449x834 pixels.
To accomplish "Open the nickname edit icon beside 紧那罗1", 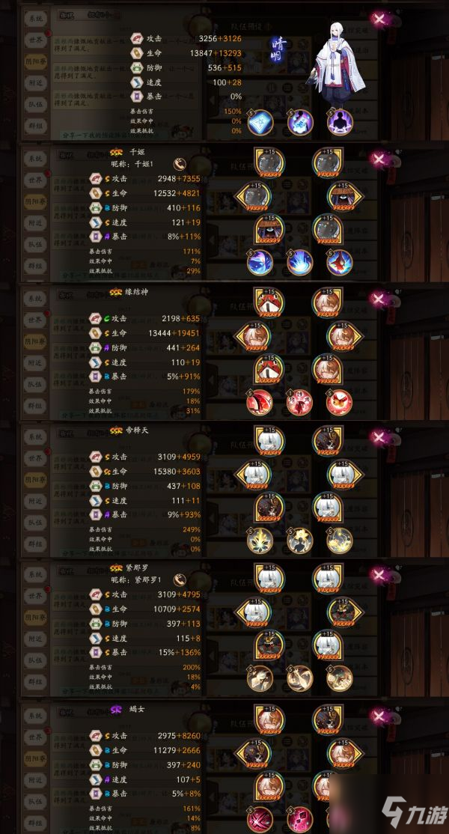I will pos(180,579).
